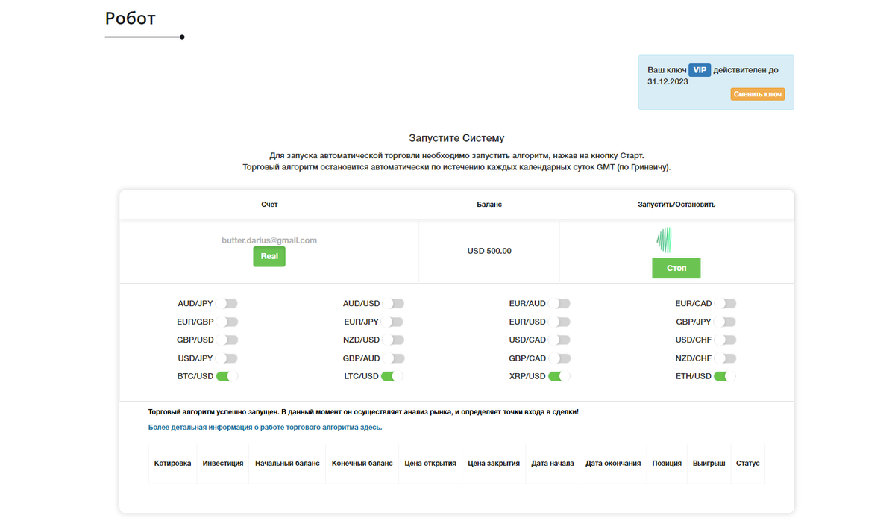Click the Выигрыш column header
Image resolution: width=895 pixels, height=524 pixels.
coord(709,463)
